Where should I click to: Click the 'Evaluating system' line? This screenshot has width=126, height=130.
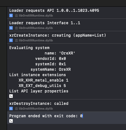coord(29,48)
